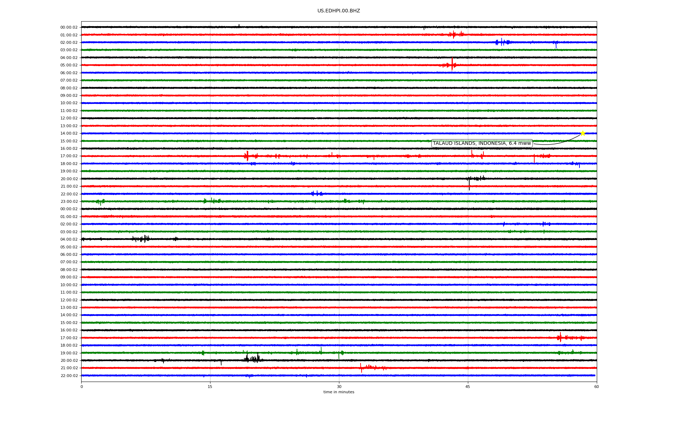Click the first 14:00:02 row label

click(x=69, y=133)
